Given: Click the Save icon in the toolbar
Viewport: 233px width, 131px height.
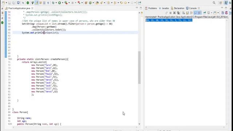Looking at the screenshot, I should (x=10, y=3).
